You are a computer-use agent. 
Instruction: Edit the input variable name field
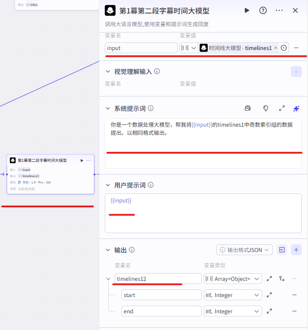coord(141,48)
